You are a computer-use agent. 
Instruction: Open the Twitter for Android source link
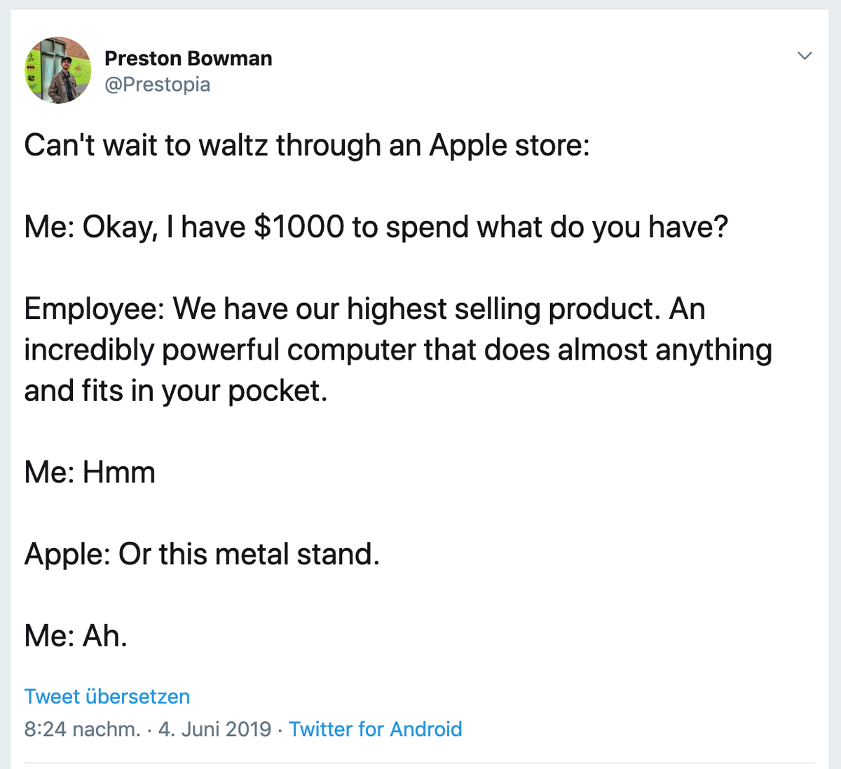pos(376,729)
